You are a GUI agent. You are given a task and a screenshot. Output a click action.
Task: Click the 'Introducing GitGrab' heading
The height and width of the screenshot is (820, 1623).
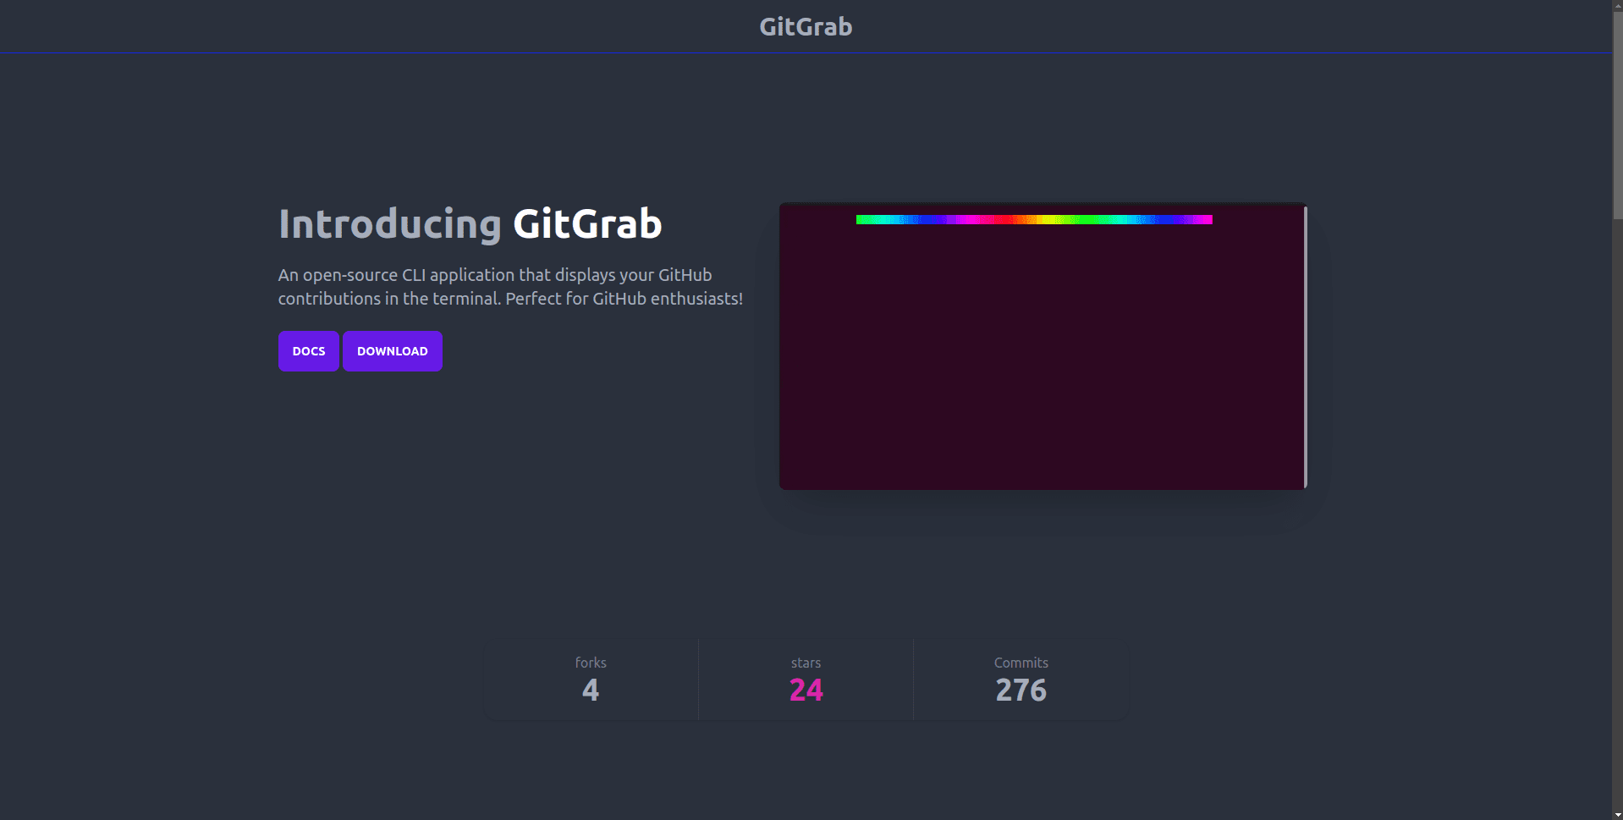coord(470,224)
